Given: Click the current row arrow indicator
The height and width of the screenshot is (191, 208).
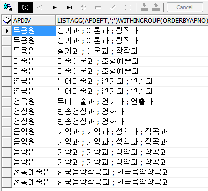Looking at the screenshot, I should tap(7, 31).
